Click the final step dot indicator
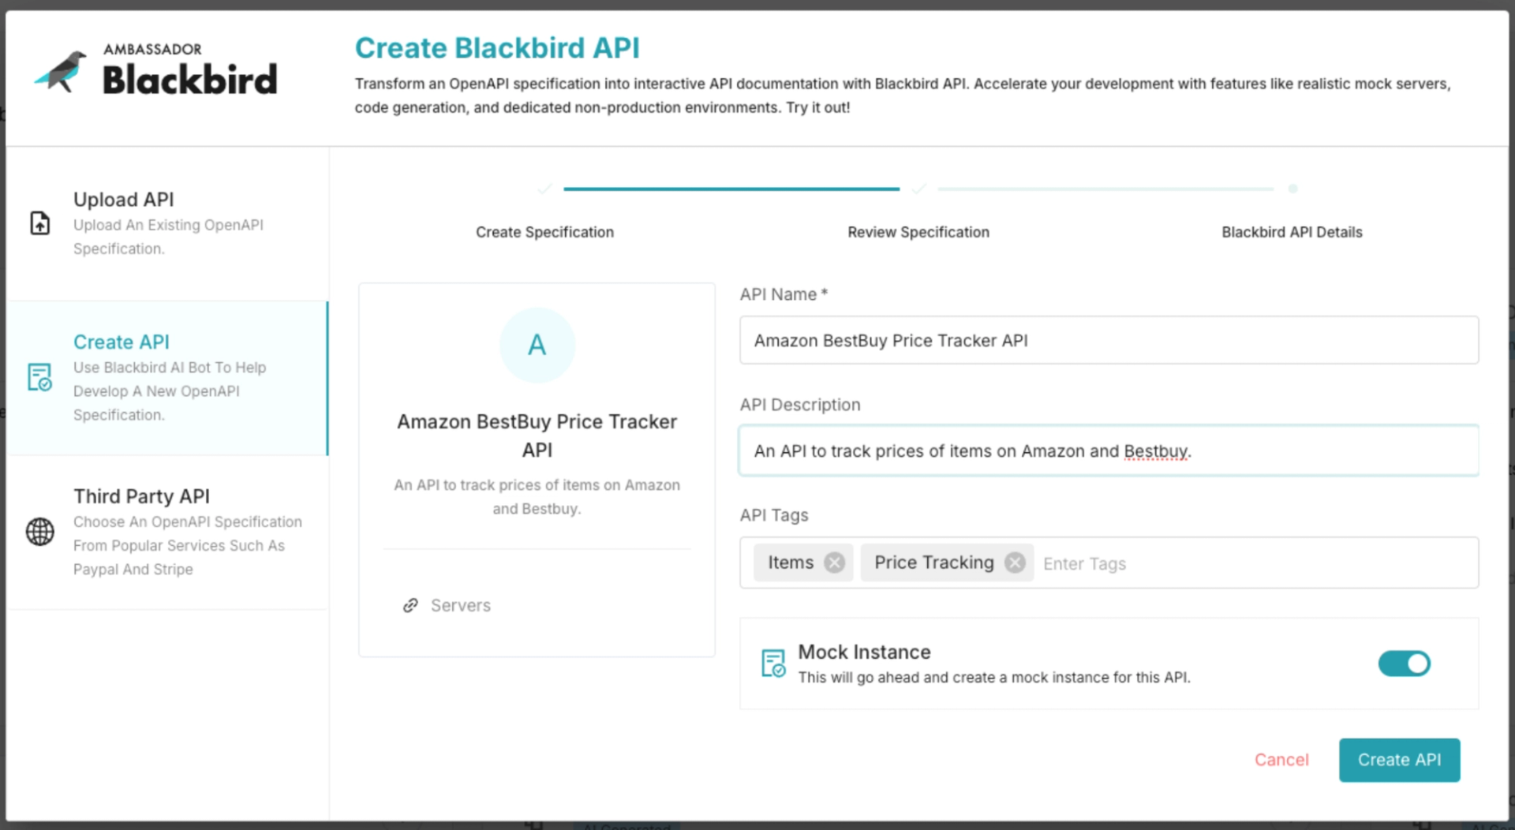This screenshot has height=830, width=1515. (x=1292, y=189)
